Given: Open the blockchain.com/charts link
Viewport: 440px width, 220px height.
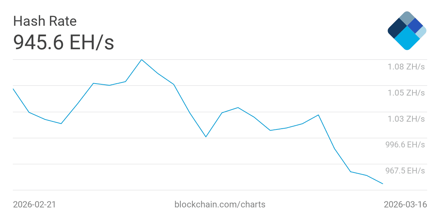Looking at the screenshot, I should (x=220, y=204).
